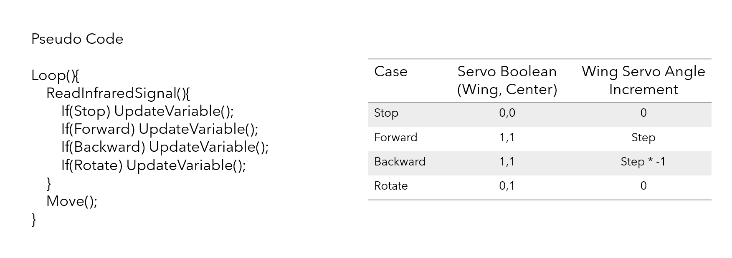Click the Move(); code line
This screenshot has width=732, height=258.
point(71,201)
